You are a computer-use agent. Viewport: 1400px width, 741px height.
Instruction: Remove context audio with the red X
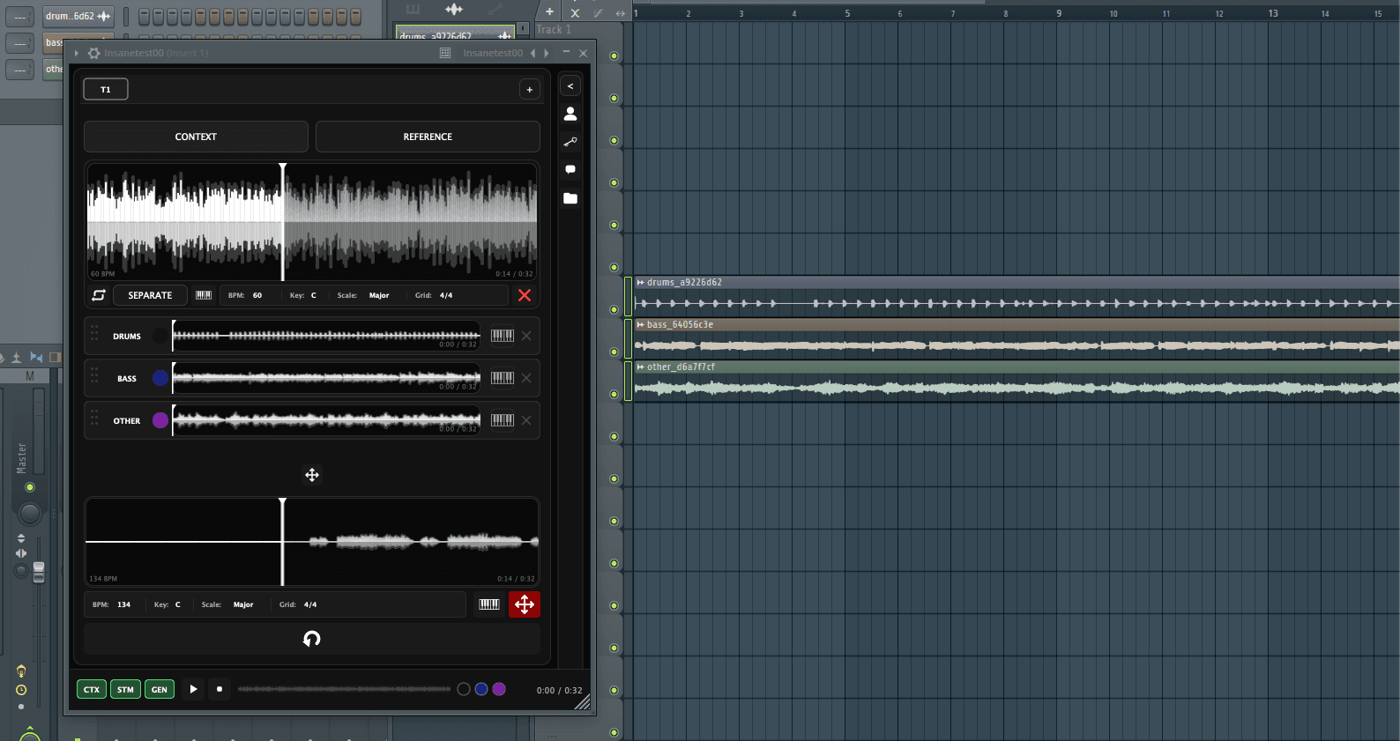(x=525, y=295)
